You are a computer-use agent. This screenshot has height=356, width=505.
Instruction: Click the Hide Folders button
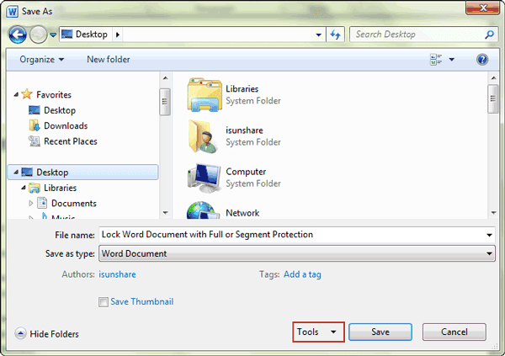click(47, 334)
